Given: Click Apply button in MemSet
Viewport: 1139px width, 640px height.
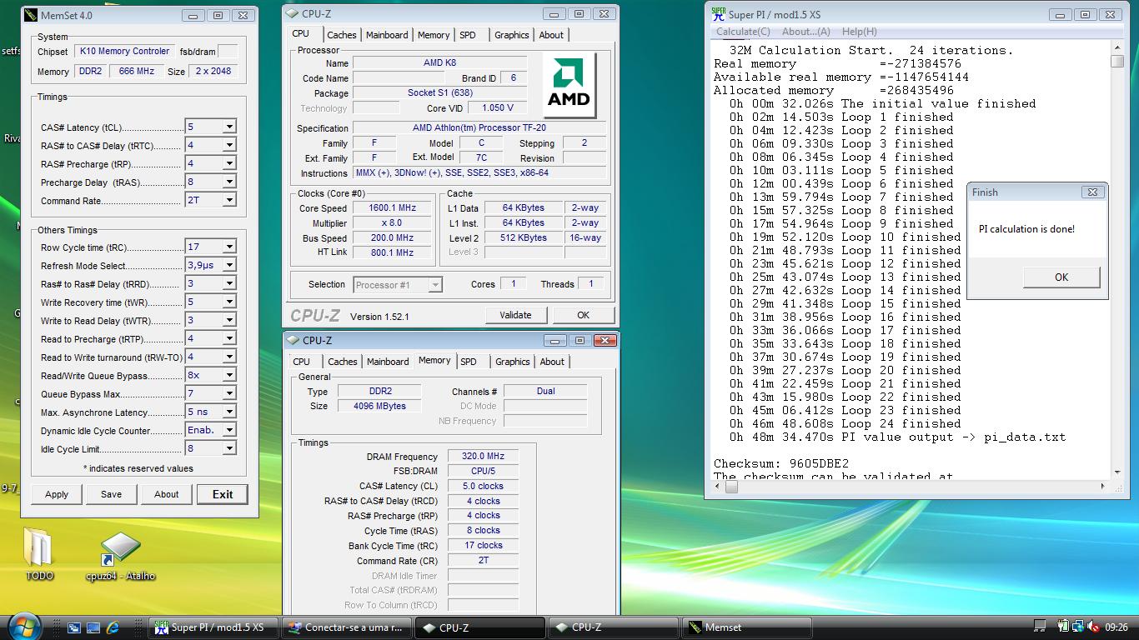Looking at the screenshot, I should coord(57,494).
